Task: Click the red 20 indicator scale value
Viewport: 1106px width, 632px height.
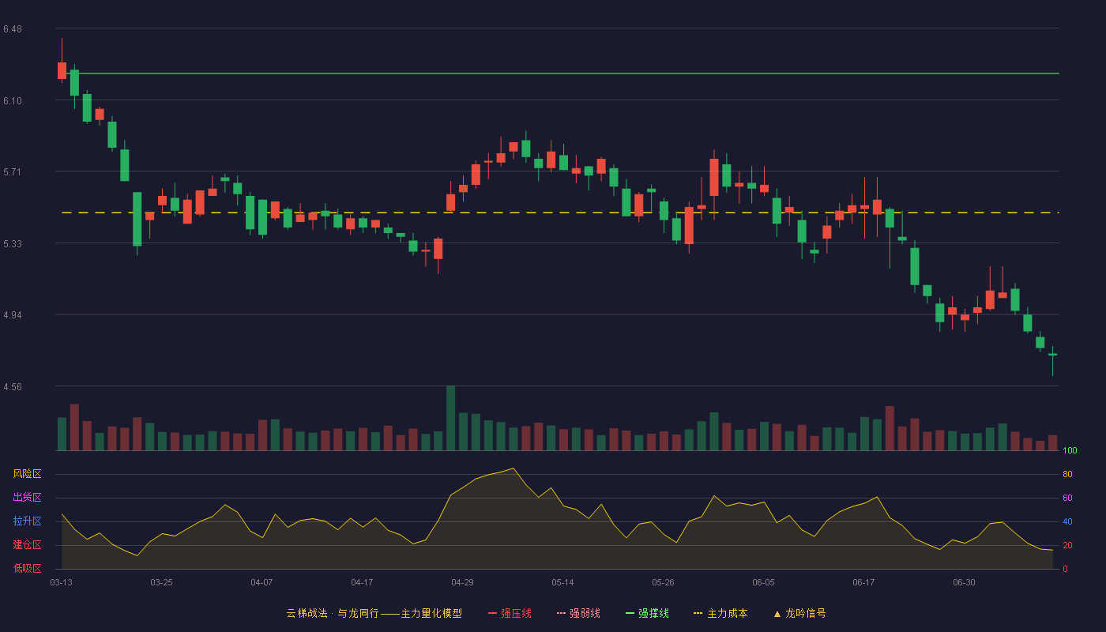Action: (x=1067, y=546)
